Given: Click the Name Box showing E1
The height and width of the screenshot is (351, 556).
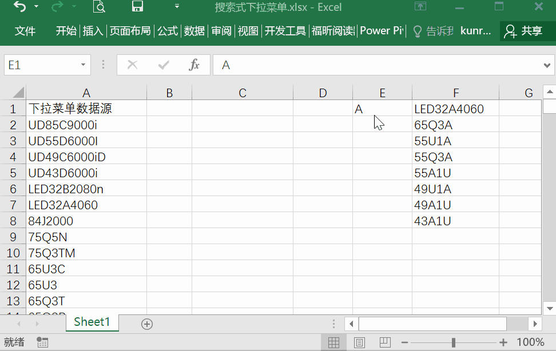Looking at the screenshot, I should [42, 65].
